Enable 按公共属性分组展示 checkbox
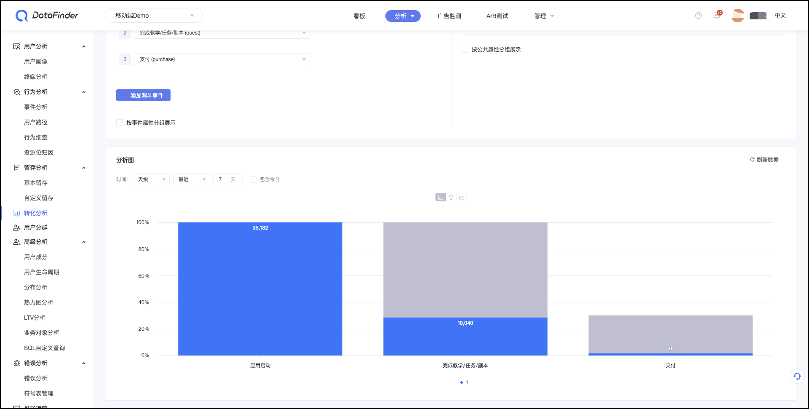The image size is (809, 409). (465, 49)
